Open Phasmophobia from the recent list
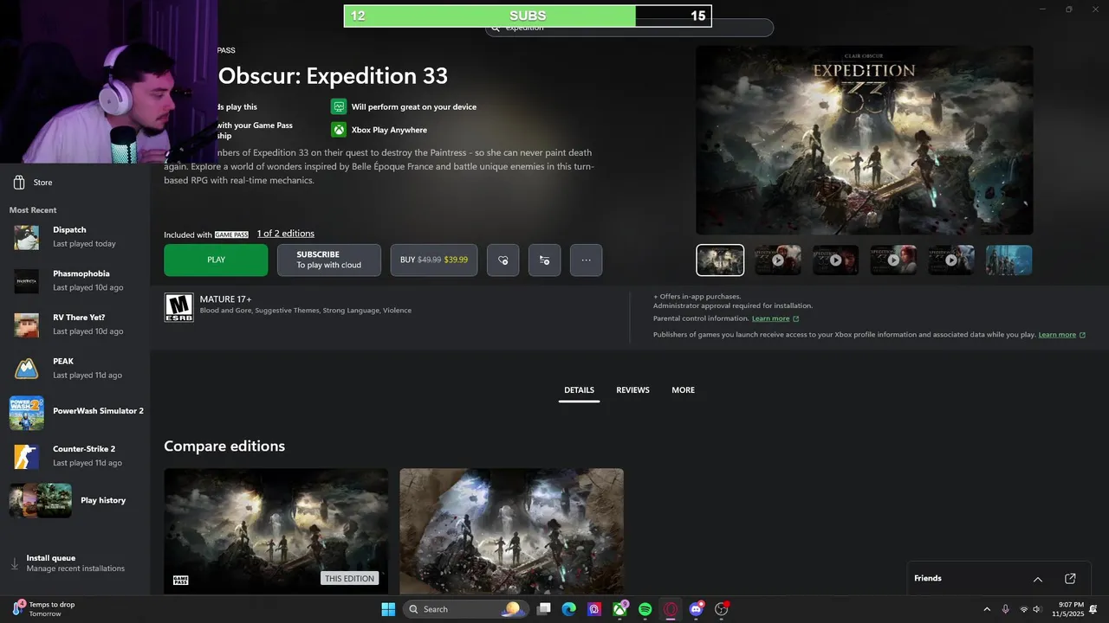The width and height of the screenshot is (1109, 623). click(x=76, y=280)
